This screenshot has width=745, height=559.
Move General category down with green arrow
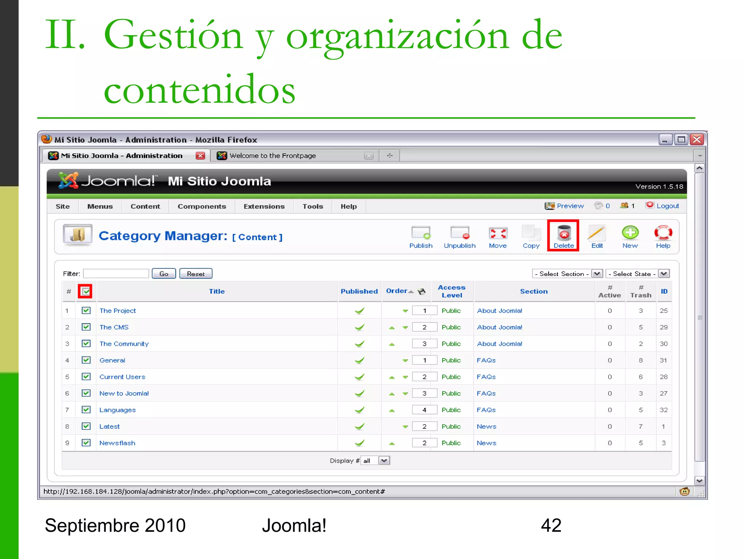[x=405, y=360]
